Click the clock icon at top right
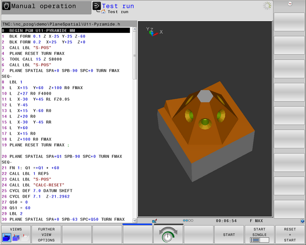 [290, 4]
